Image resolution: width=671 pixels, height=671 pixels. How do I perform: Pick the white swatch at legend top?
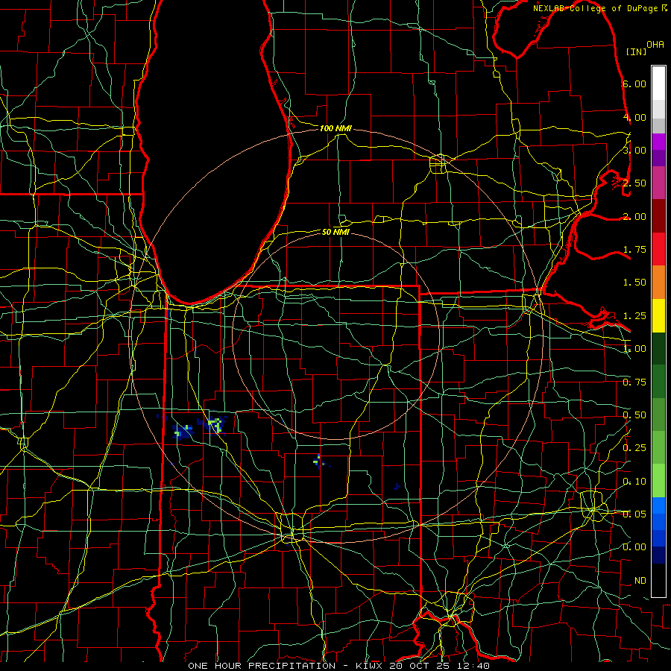[658, 83]
